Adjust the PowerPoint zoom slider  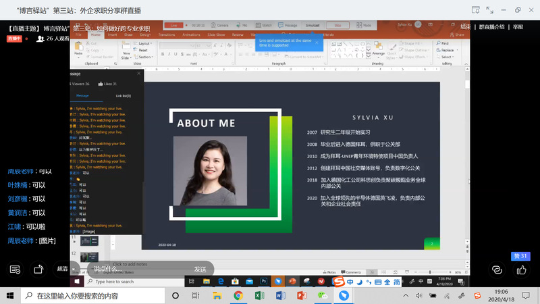pyautogui.click(x=430, y=272)
